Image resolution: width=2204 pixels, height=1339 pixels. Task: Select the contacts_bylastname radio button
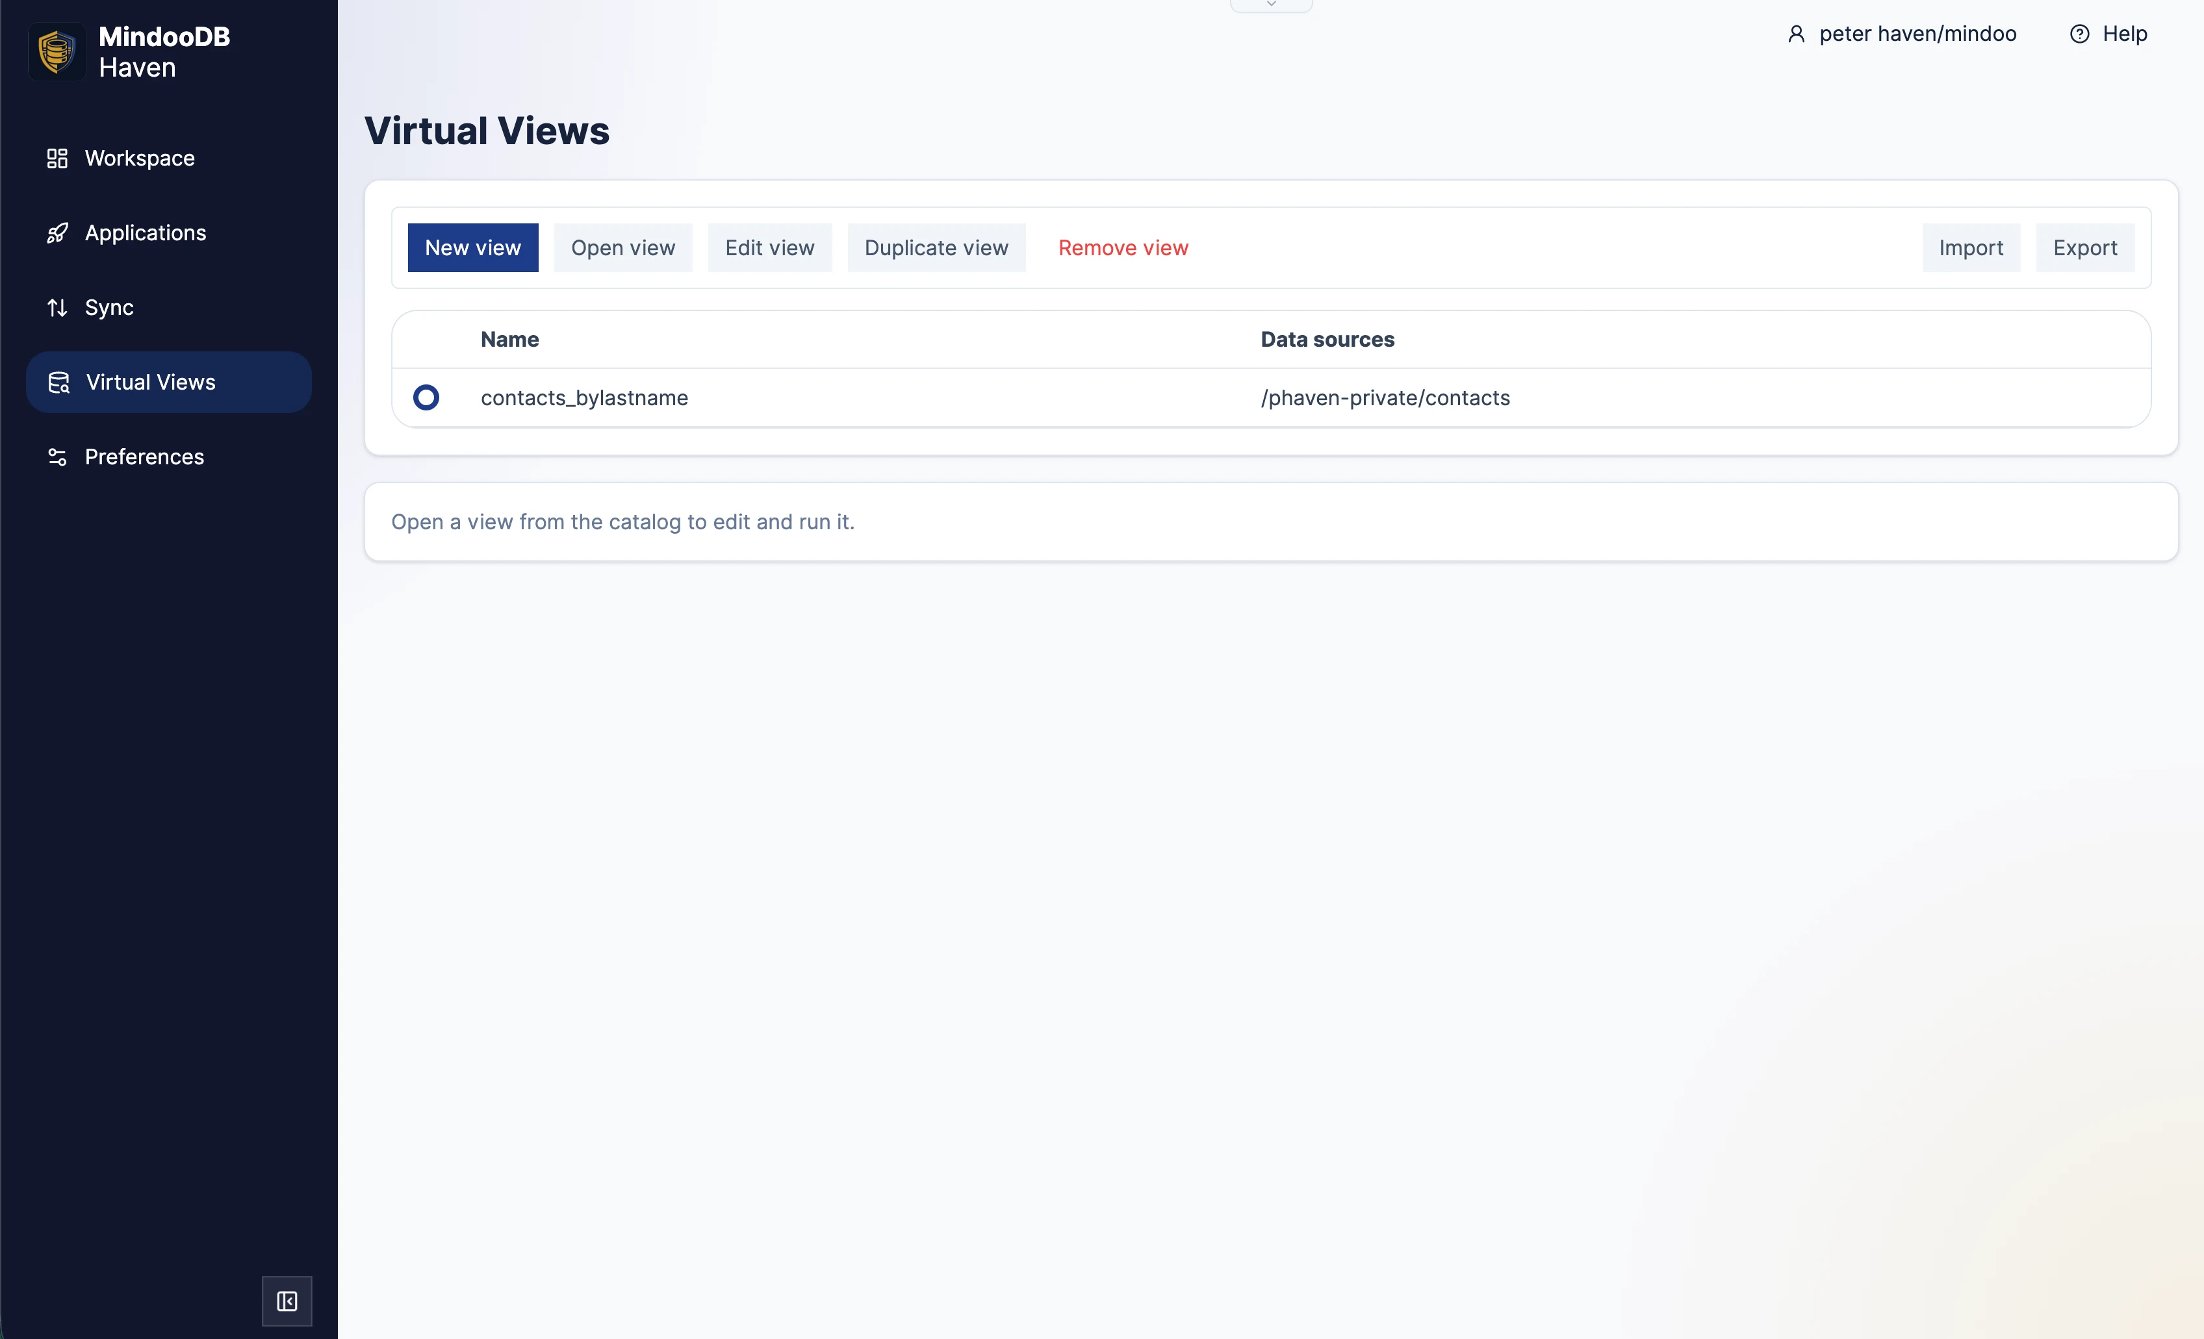[x=427, y=397]
